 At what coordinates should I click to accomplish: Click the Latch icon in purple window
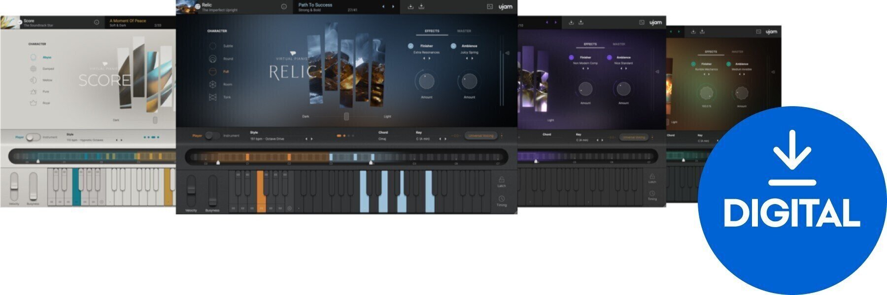[x=652, y=177]
